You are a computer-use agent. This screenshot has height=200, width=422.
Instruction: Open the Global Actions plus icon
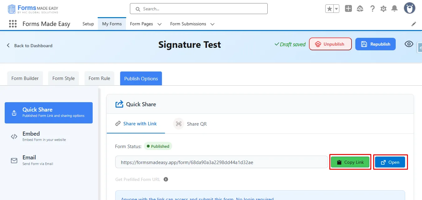click(348, 9)
